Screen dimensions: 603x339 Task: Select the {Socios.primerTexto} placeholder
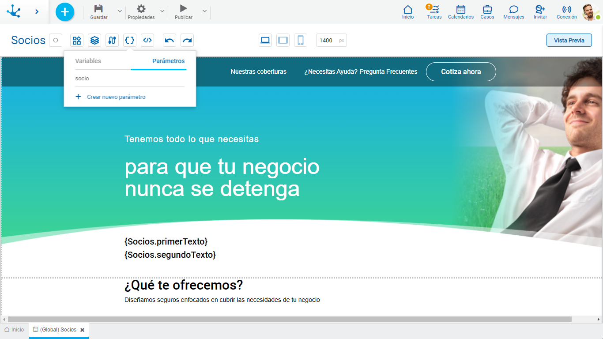pyautogui.click(x=166, y=241)
